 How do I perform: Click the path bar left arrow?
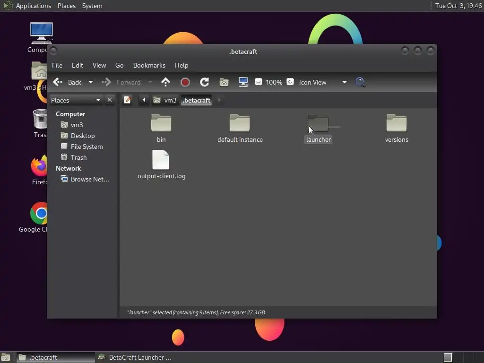(x=144, y=100)
